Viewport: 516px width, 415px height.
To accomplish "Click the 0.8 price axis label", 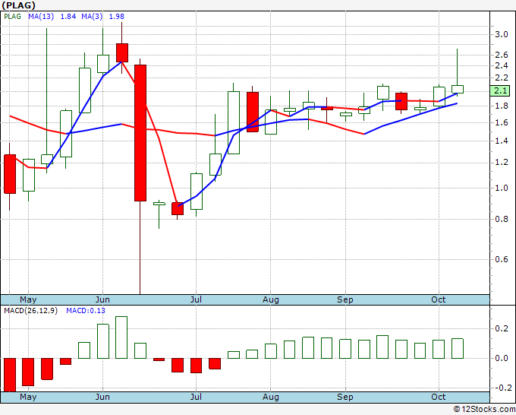I will click(502, 219).
